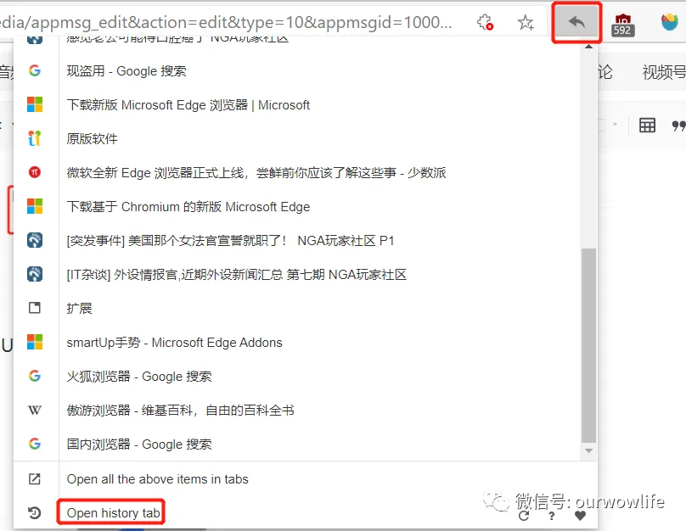Click the page icon beside 扩展
Screen dimensions: 686x531
[35, 308]
